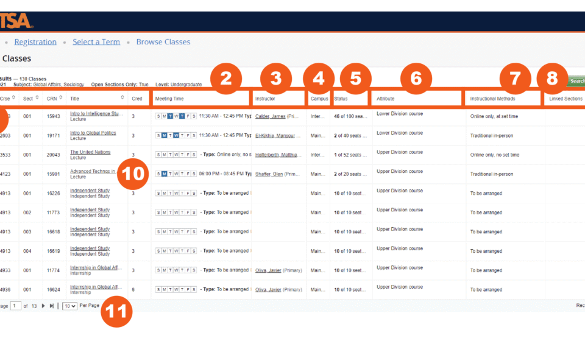Viewport: 585px width, 341px height.
Task: Open the Registration breadcrumb
Action: [x=35, y=42]
